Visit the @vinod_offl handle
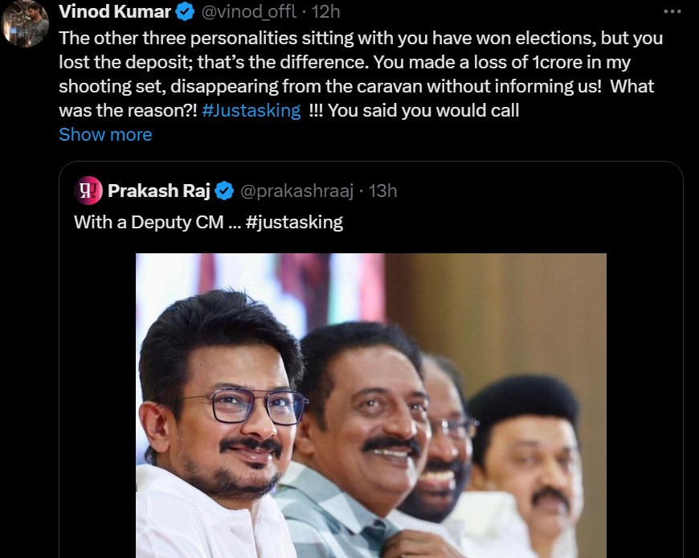Image resolution: width=699 pixels, height=558 pixels. click(x=248, y=11)
